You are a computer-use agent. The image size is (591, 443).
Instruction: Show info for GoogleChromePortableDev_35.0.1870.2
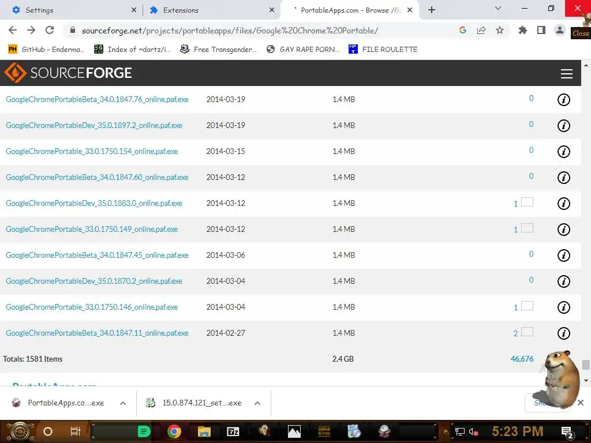563,281
